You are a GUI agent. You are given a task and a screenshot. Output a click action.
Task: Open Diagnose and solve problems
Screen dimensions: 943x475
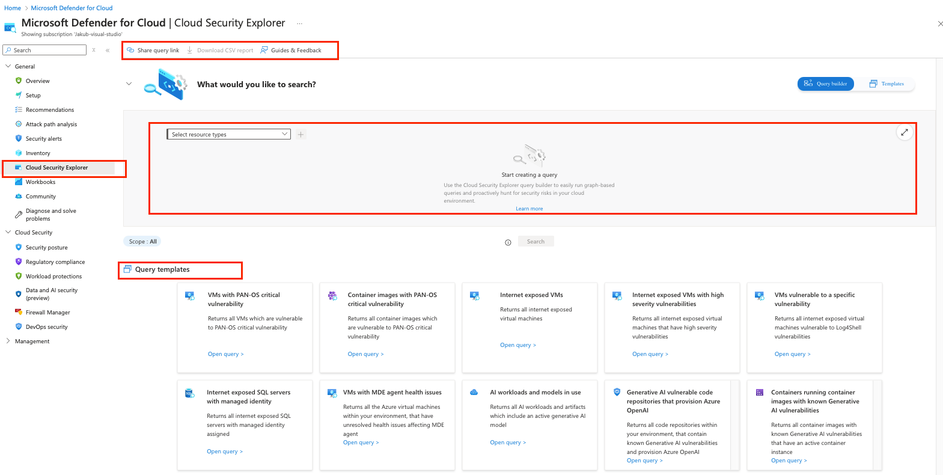51,215
